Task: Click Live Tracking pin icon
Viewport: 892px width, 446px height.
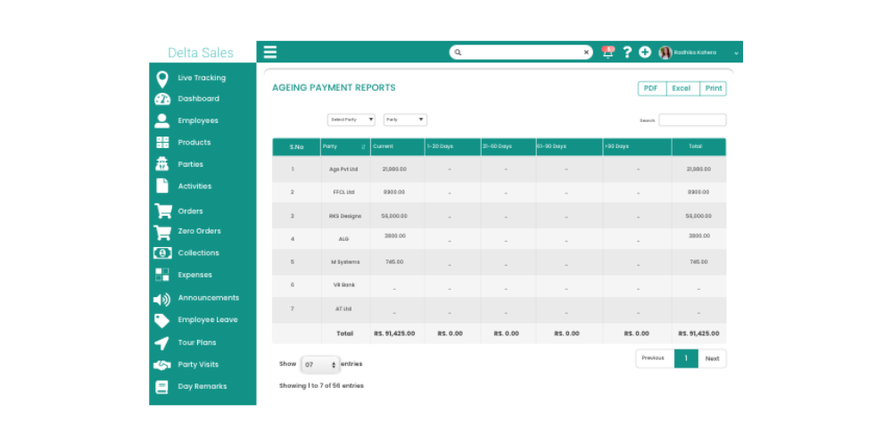Action: (162, 79)
